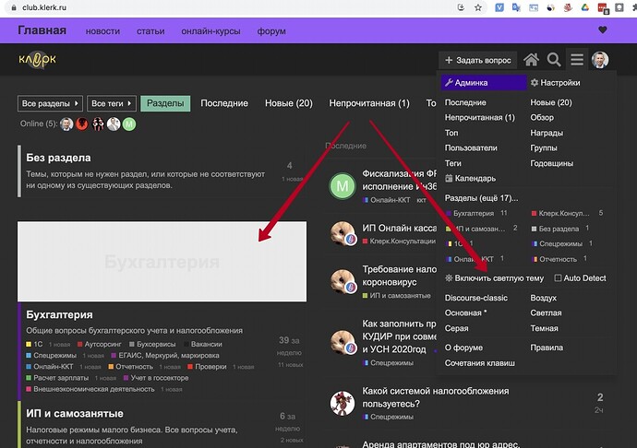Enable the Auto Detect checkbox
The image size is (637, 448).
coord(558,278)
